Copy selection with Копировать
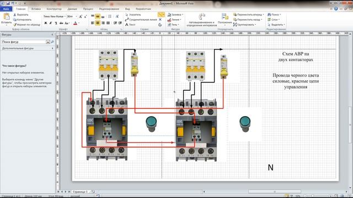This screenshot has height=198, width=353. pos(22,20)
